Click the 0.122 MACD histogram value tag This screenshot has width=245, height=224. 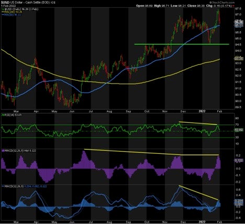239,160
